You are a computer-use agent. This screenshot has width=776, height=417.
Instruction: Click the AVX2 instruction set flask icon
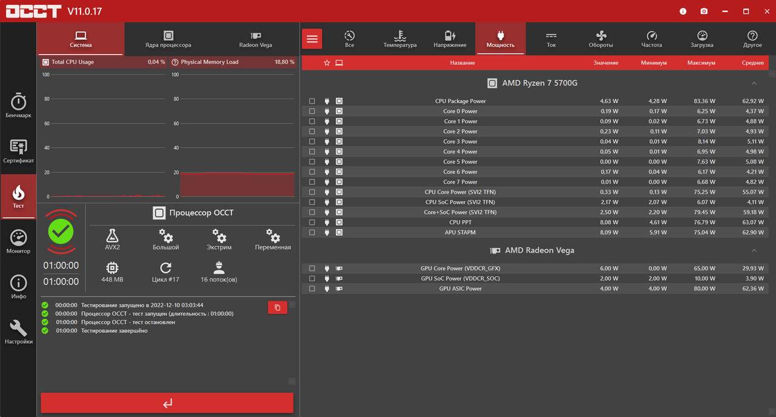(112, 236)
